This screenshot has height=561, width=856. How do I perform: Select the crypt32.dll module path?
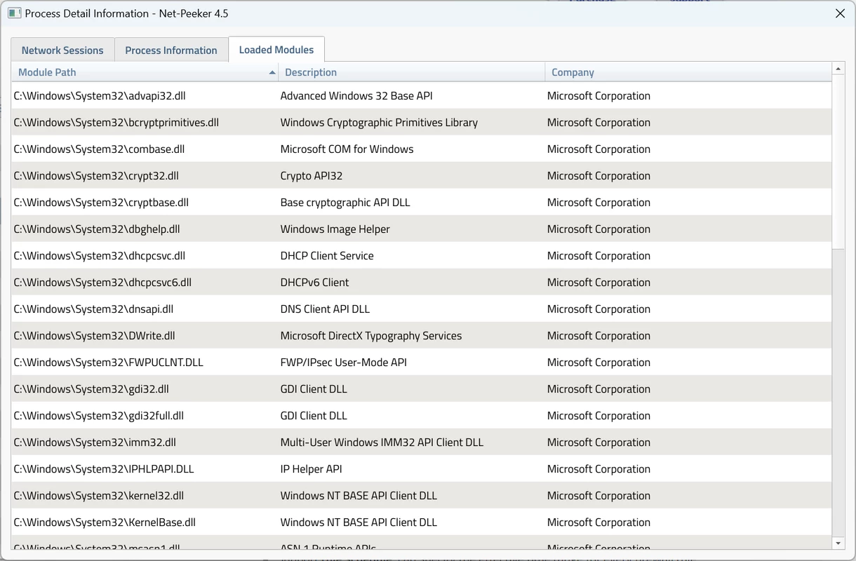(x=96, y=176)
